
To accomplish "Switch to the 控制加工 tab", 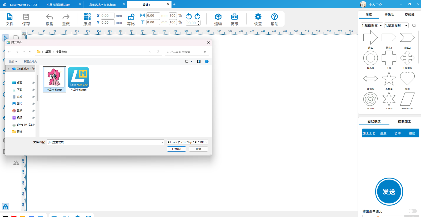I will tap(404, 121).
